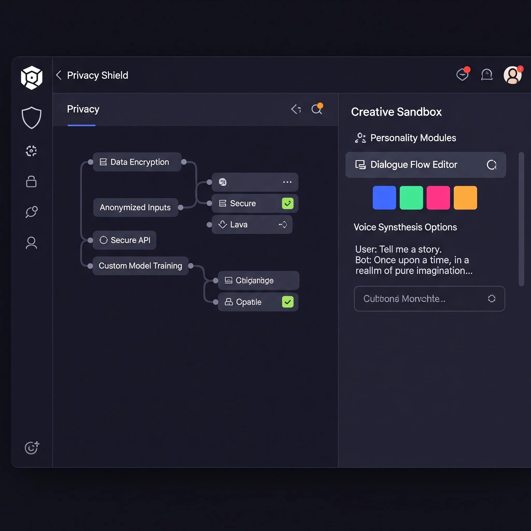The height and width of the screenshot is (531, 531).
Task: Open the shield section in sidebar
Action: 32,117
